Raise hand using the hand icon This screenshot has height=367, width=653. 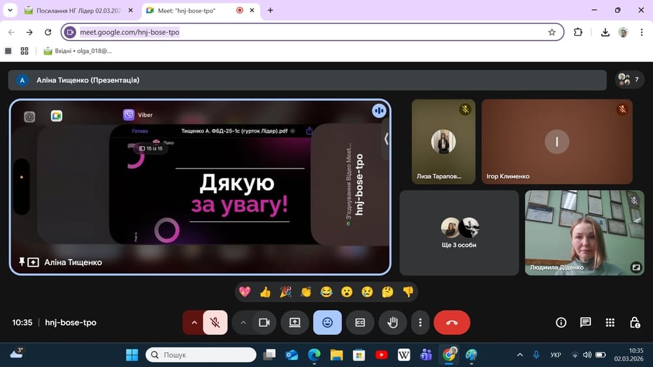click(392, 323)
